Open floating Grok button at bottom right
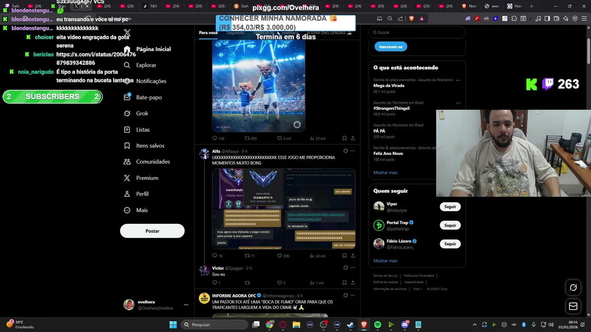This screenshot has width=591, height=332. click(x=573, y=288)
